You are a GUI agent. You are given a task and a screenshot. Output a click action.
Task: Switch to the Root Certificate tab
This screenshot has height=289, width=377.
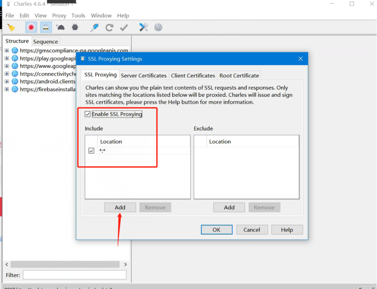(x=239, y=75)
